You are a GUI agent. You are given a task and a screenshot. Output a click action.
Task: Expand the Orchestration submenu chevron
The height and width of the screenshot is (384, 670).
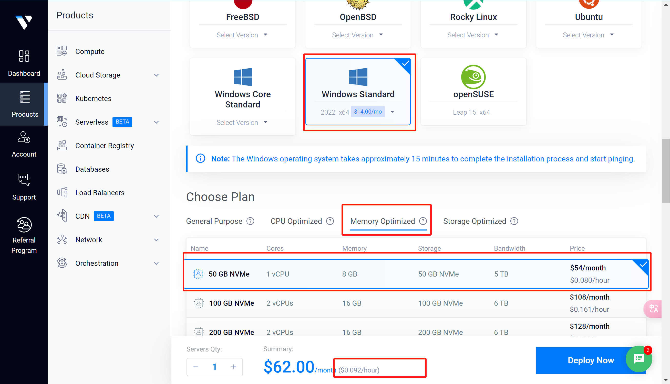(156, 263)
